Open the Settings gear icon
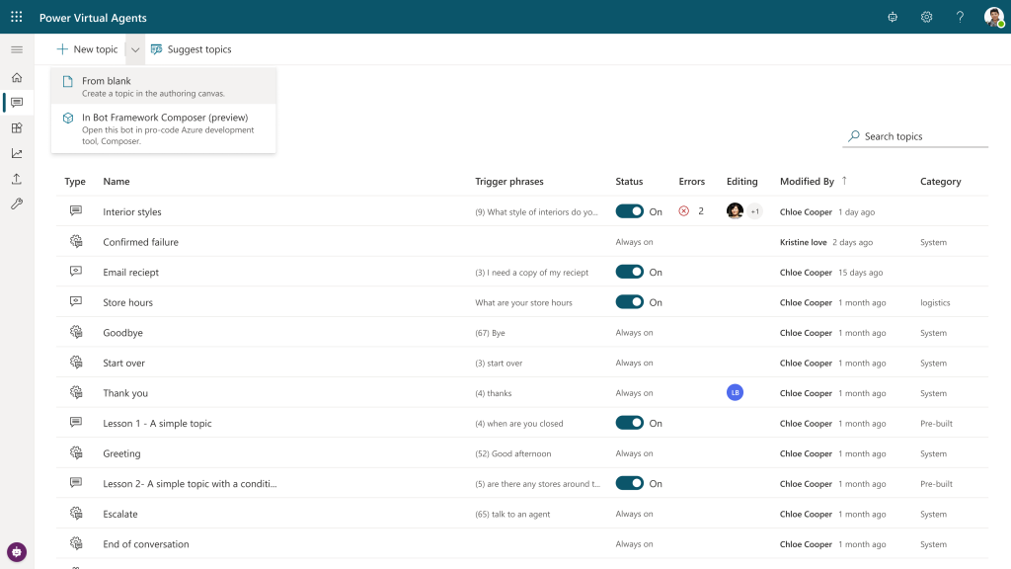This screenshot has height=569, width=1011. coord(926,17)
